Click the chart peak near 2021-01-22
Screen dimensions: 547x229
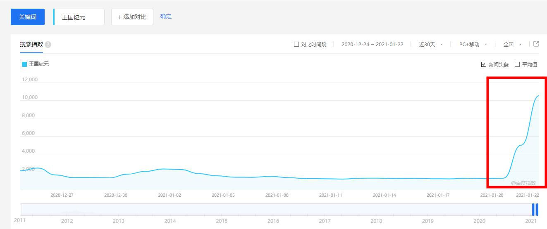(x=538, y=96)
